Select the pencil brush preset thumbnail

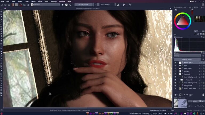point(183,104)
